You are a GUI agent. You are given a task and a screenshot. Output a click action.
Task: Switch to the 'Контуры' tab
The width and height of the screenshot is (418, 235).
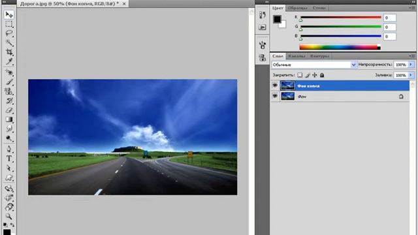point(319,56)
